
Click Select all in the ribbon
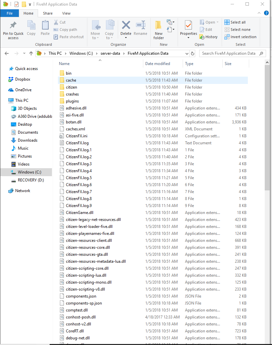tap(235, 22)
